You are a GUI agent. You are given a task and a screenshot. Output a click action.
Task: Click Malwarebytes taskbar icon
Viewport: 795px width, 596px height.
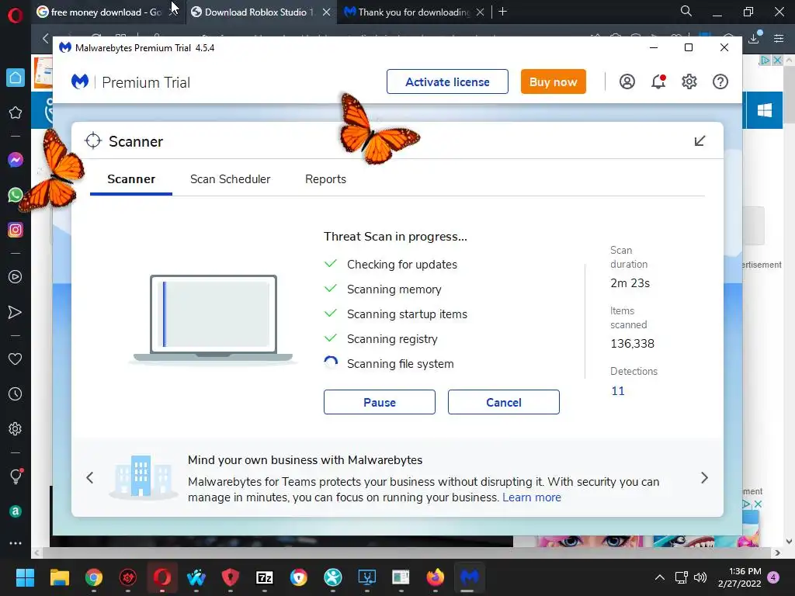pos(470,577)
